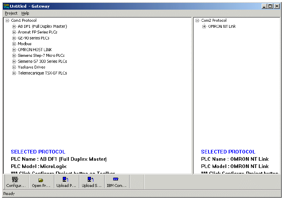This screenshot has height=199, width=283.
Task: Select OMRON HOST LINK entry
Action: point(35,50)
